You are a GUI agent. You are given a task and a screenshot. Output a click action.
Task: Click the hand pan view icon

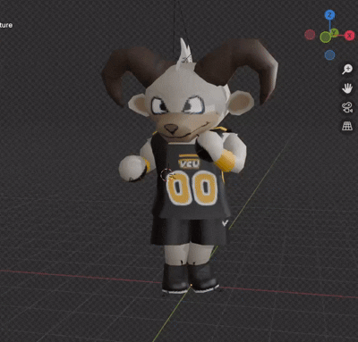347,88
